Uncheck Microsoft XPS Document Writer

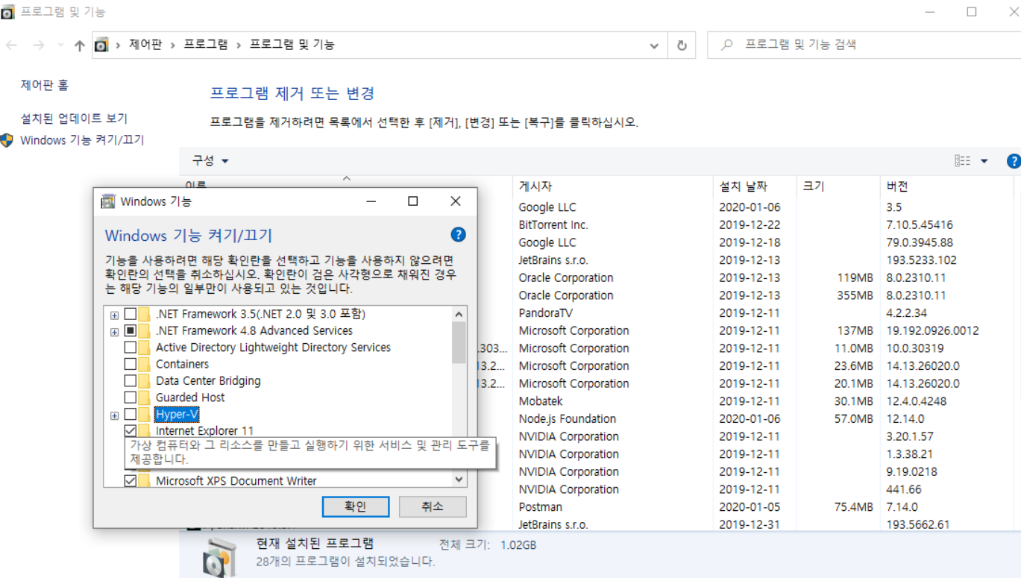[131, 481]
